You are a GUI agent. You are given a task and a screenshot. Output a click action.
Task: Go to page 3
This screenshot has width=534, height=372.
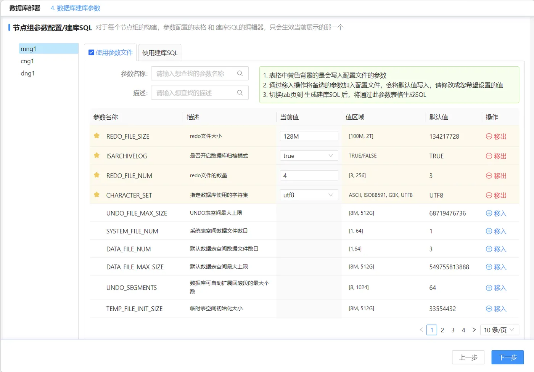pos(453,330)
